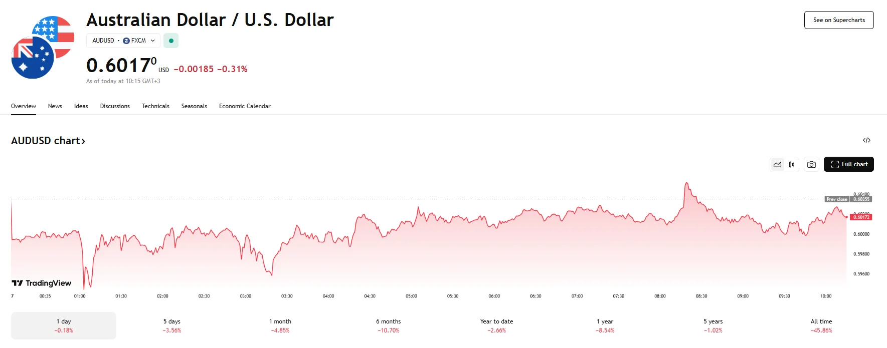
Task: Click the green market status indicator
Action: 171,41
